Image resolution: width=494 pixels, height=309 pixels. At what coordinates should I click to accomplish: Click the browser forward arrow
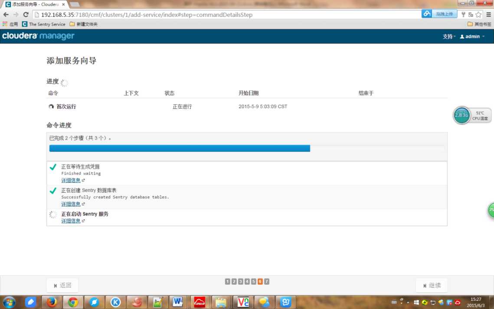(16, 14)
